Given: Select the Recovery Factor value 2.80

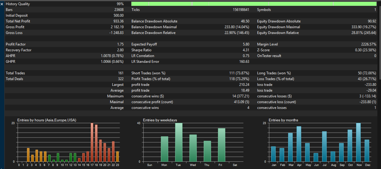Looking at the screenshot, I should pyautogui.click(x=120, y=50).
